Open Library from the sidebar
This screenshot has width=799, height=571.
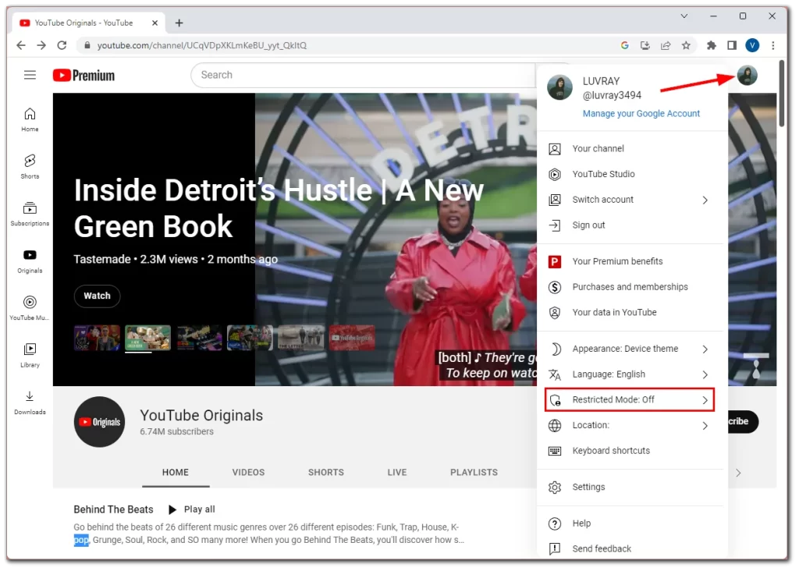coord(30,356)
